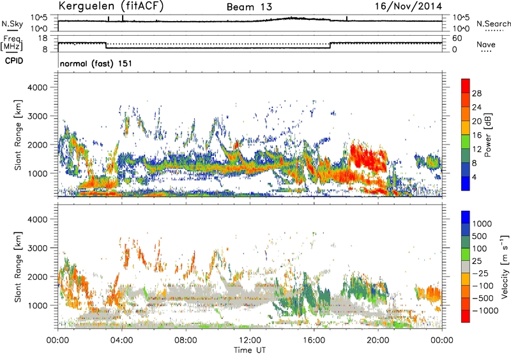Click the "Velocity [m s-1]" colorbar title
Image resolution: width=511 pixels, height=354 pixels.
pyautogui.click(x=505, y=266)
